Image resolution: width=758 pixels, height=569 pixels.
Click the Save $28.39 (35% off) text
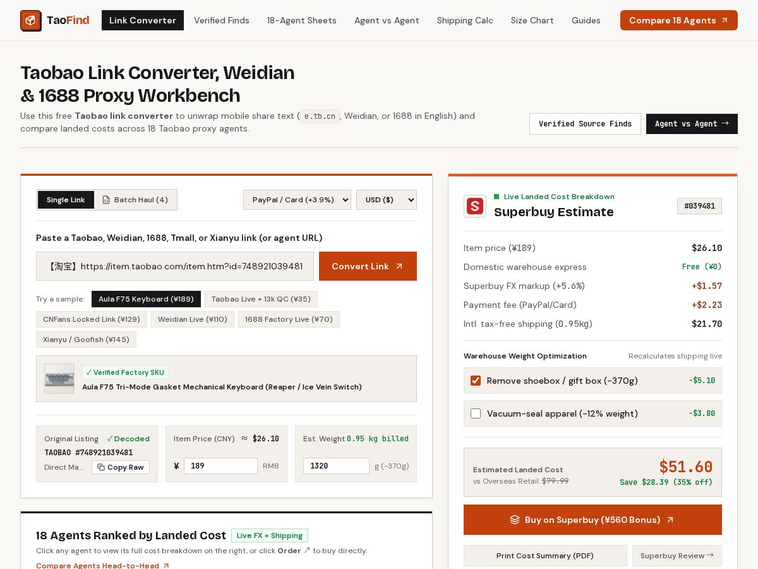click(666, 482)
